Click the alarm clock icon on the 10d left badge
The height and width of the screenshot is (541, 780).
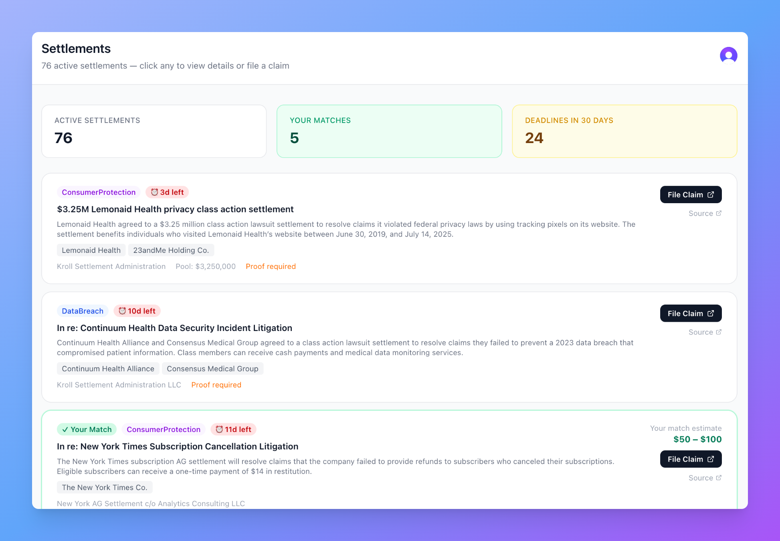pos(122,311)
